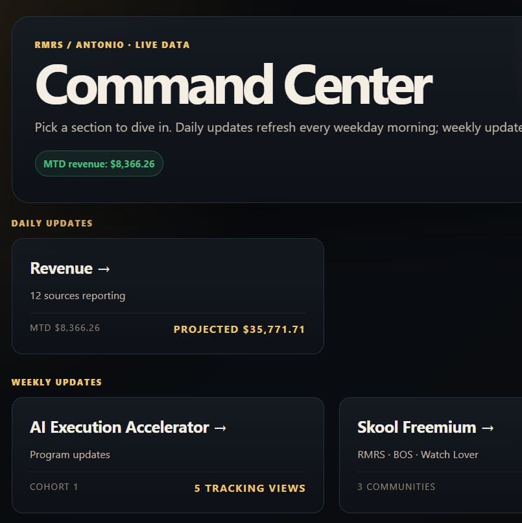
Task: Click the 3 COMMUNITIES label
Action: (x=396, y=487)
